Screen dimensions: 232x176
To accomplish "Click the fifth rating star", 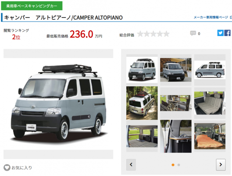I will pyautogui.click(x=166, y=34).
